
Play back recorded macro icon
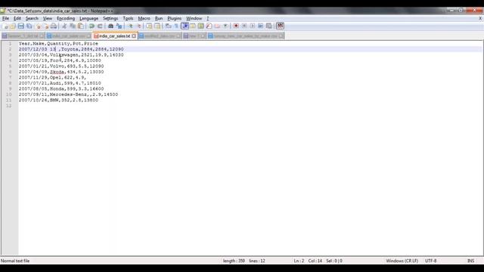coord(252,26)
